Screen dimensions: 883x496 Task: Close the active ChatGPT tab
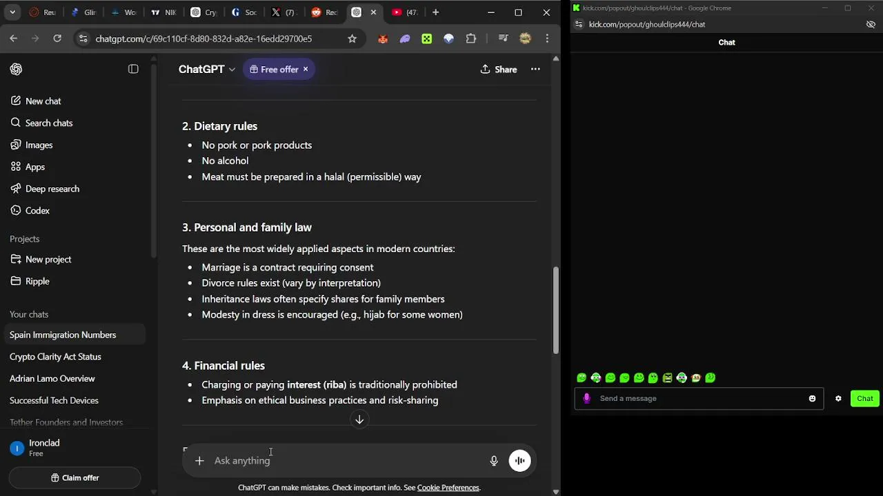coord(373,12)
